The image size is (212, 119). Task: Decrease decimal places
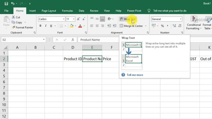(x=180, y=26)
